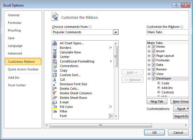Uncheck the Data tab checkbox
This screenshot has width=193, height=140.
pyautogui.click(x=153, y=65)
